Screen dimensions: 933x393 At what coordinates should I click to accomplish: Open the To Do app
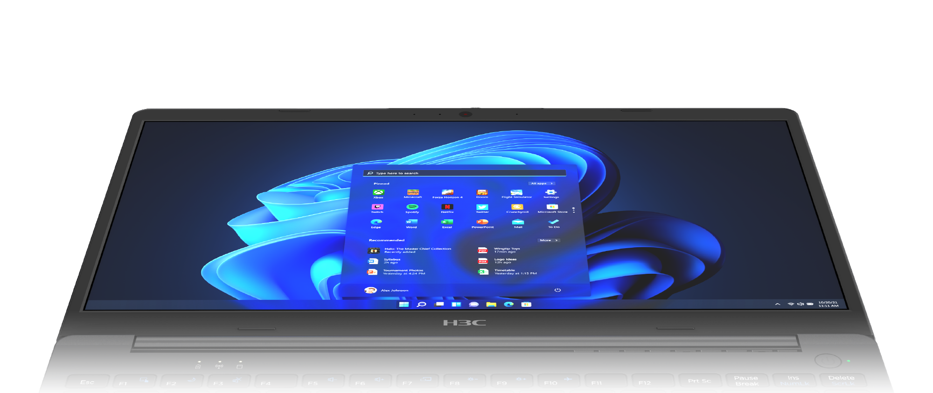pos(553,223)
